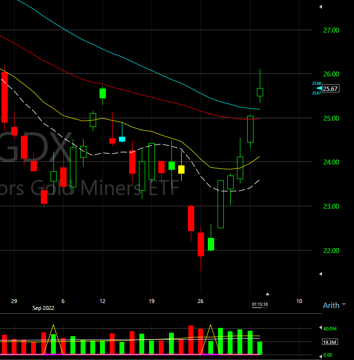354x360 pixels.
Task: Select the boxed 19.3M volume label
Action: 330,342
